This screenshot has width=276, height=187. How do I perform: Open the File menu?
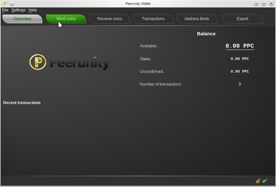tap(5, 10)
